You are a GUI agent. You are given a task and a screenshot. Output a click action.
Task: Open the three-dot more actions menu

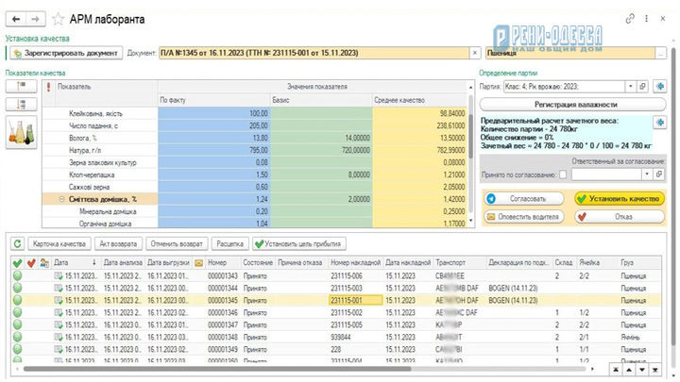click(x=646, y=19)
